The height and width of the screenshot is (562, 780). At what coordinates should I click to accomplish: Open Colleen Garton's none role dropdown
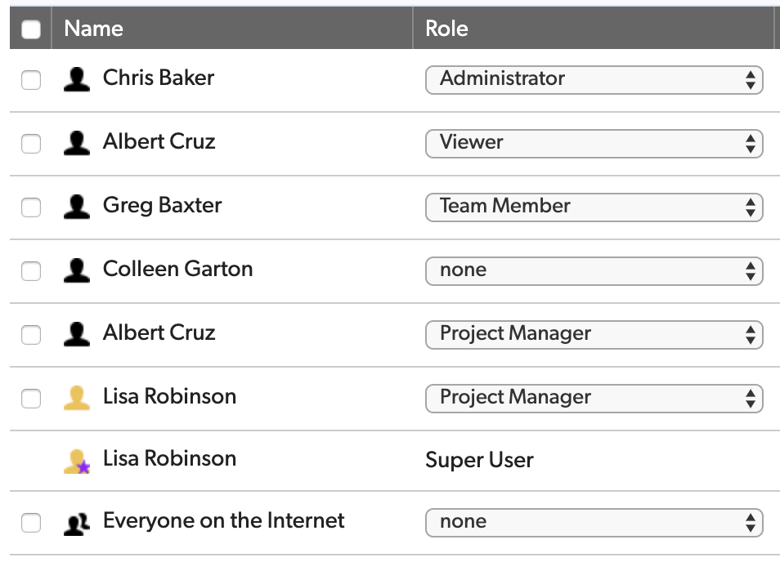point(594,271)
